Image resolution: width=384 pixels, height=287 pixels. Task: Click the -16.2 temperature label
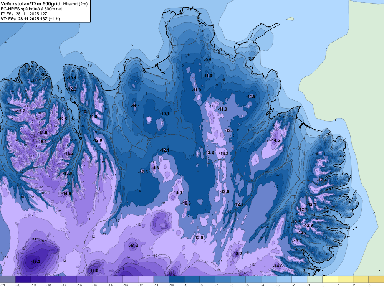tap(69, 153)
